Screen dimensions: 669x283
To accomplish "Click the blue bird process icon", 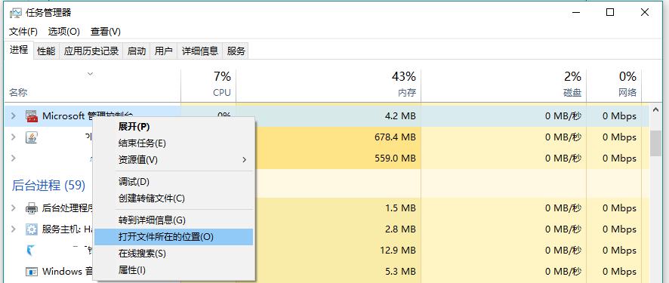I will click(32, 251).
